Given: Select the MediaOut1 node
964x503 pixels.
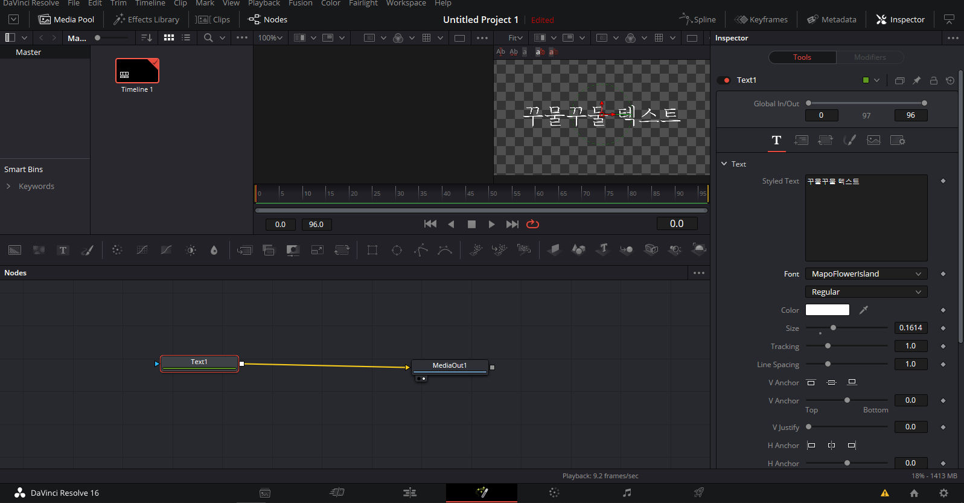Looking at the screenshot, I should [450, 367].
